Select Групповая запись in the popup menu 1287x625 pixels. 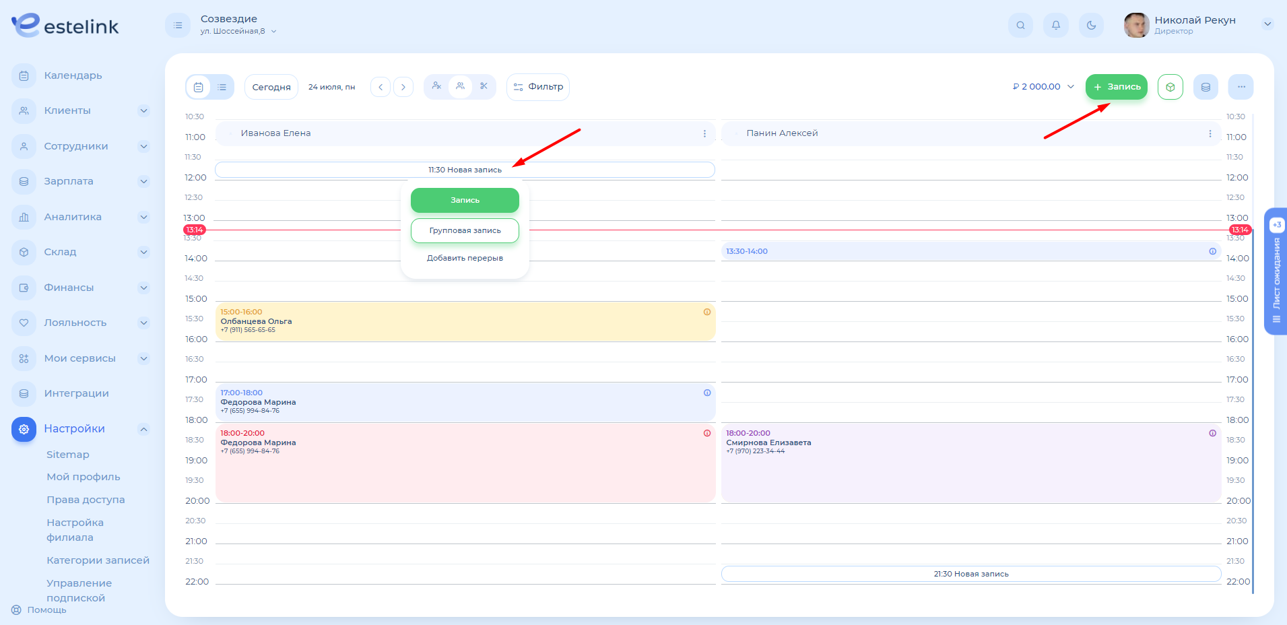coord(465,230)
